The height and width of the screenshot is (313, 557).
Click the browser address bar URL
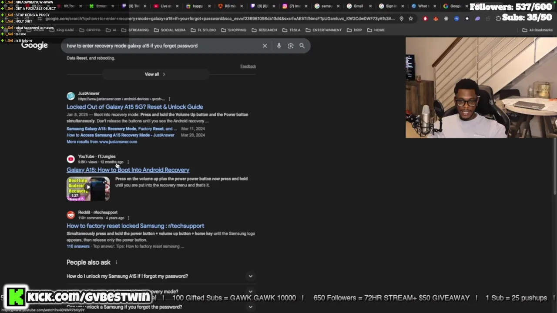220,19
